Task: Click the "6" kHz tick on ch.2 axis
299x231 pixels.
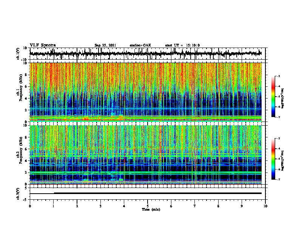Action: [x=26, y=149]
